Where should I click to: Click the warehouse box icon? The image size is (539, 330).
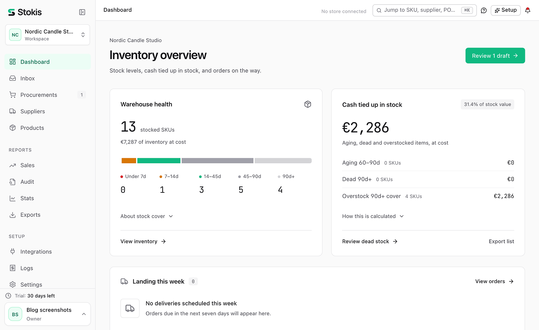point(308,104)
